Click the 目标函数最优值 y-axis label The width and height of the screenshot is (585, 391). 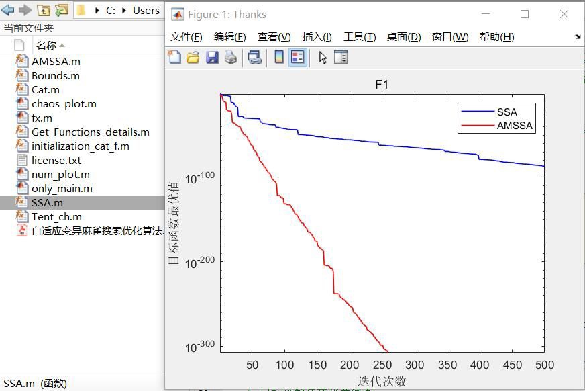(x=174, y=223)
